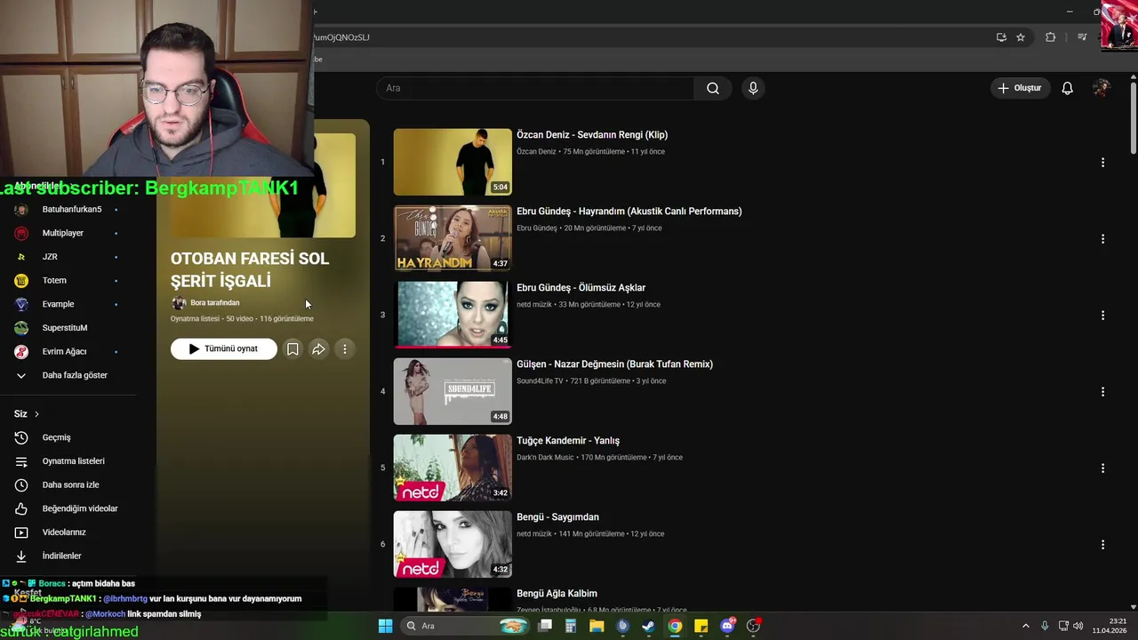Open YouTube notifications bell
This screenshot has width=1138, height=640.
[1067, 88]
